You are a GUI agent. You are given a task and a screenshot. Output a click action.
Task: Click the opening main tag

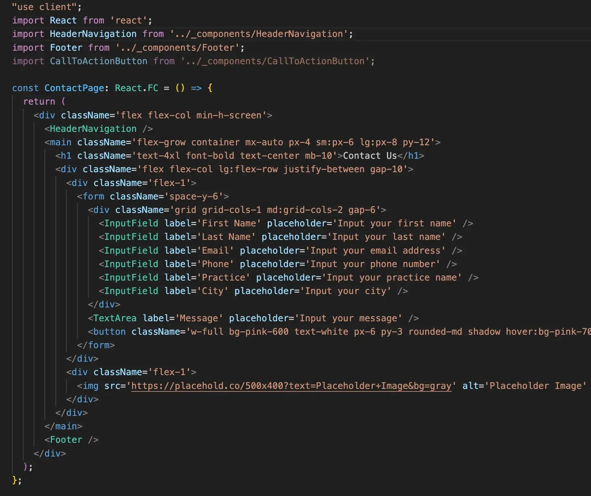(x=60, y=142)
